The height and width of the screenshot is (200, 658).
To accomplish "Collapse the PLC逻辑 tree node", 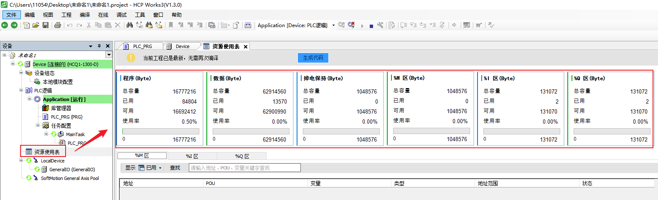I will pos(21,90).
